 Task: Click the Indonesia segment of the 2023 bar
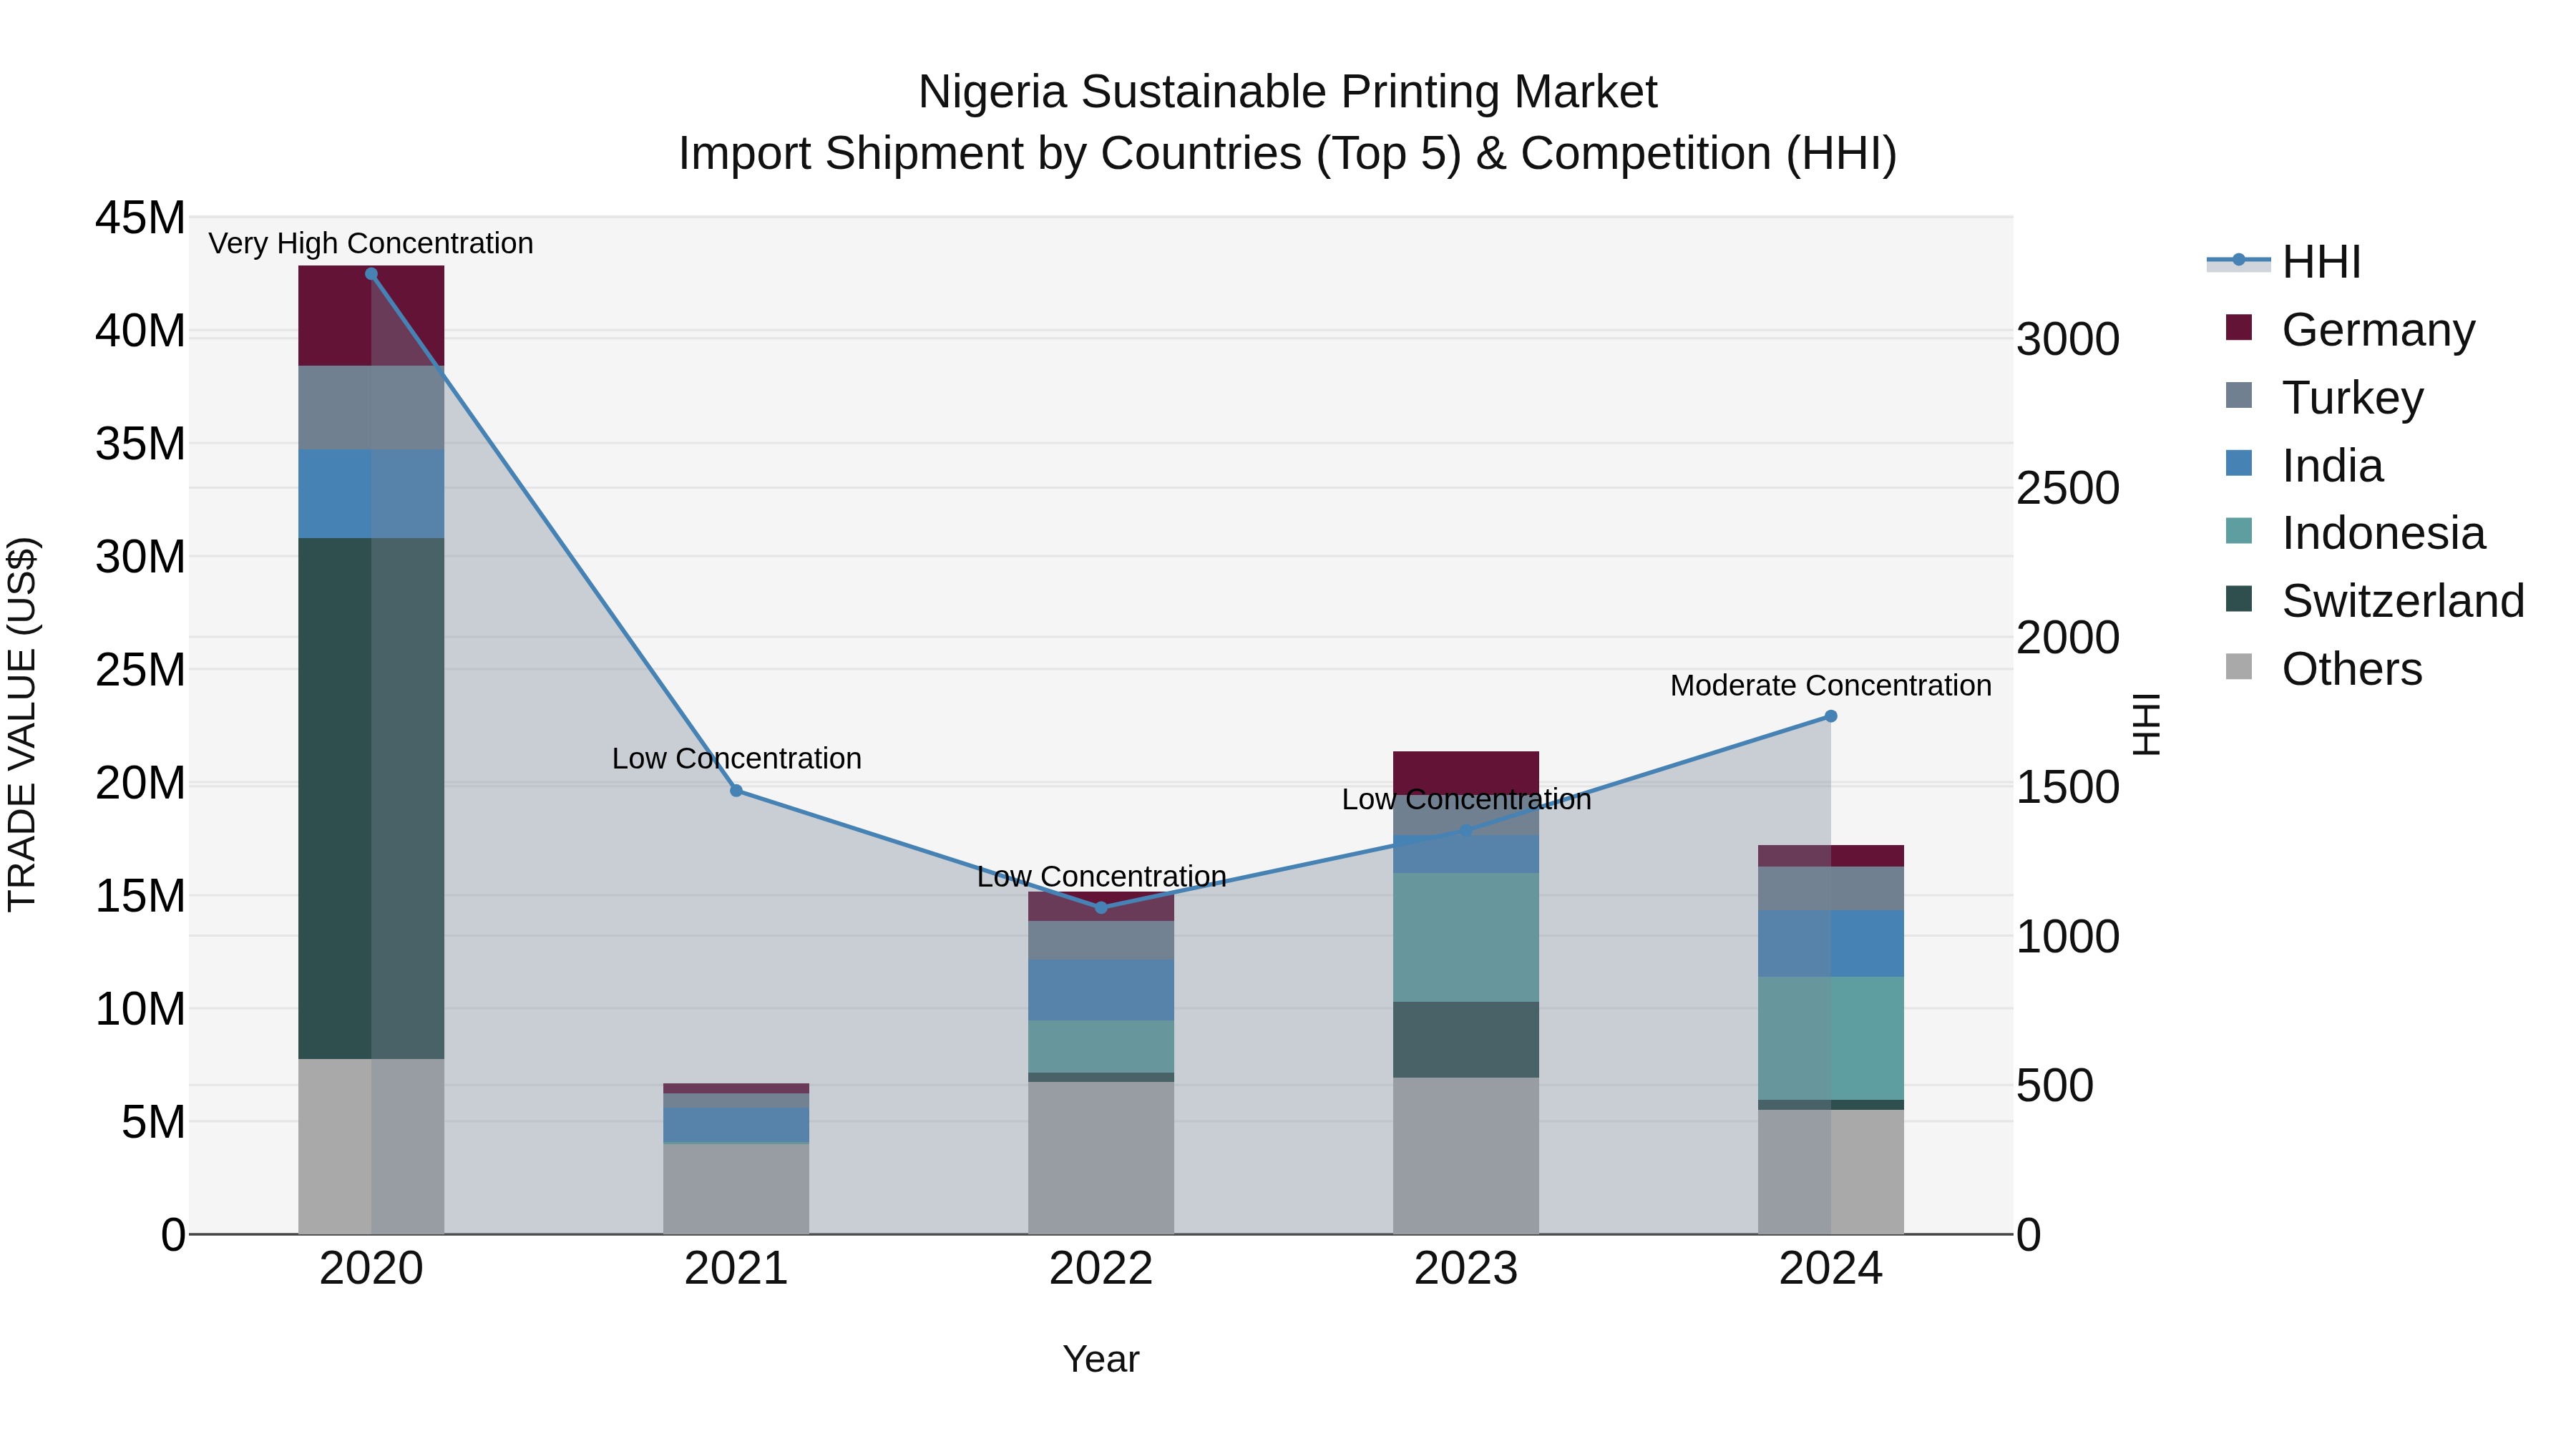click(1466, 937)
